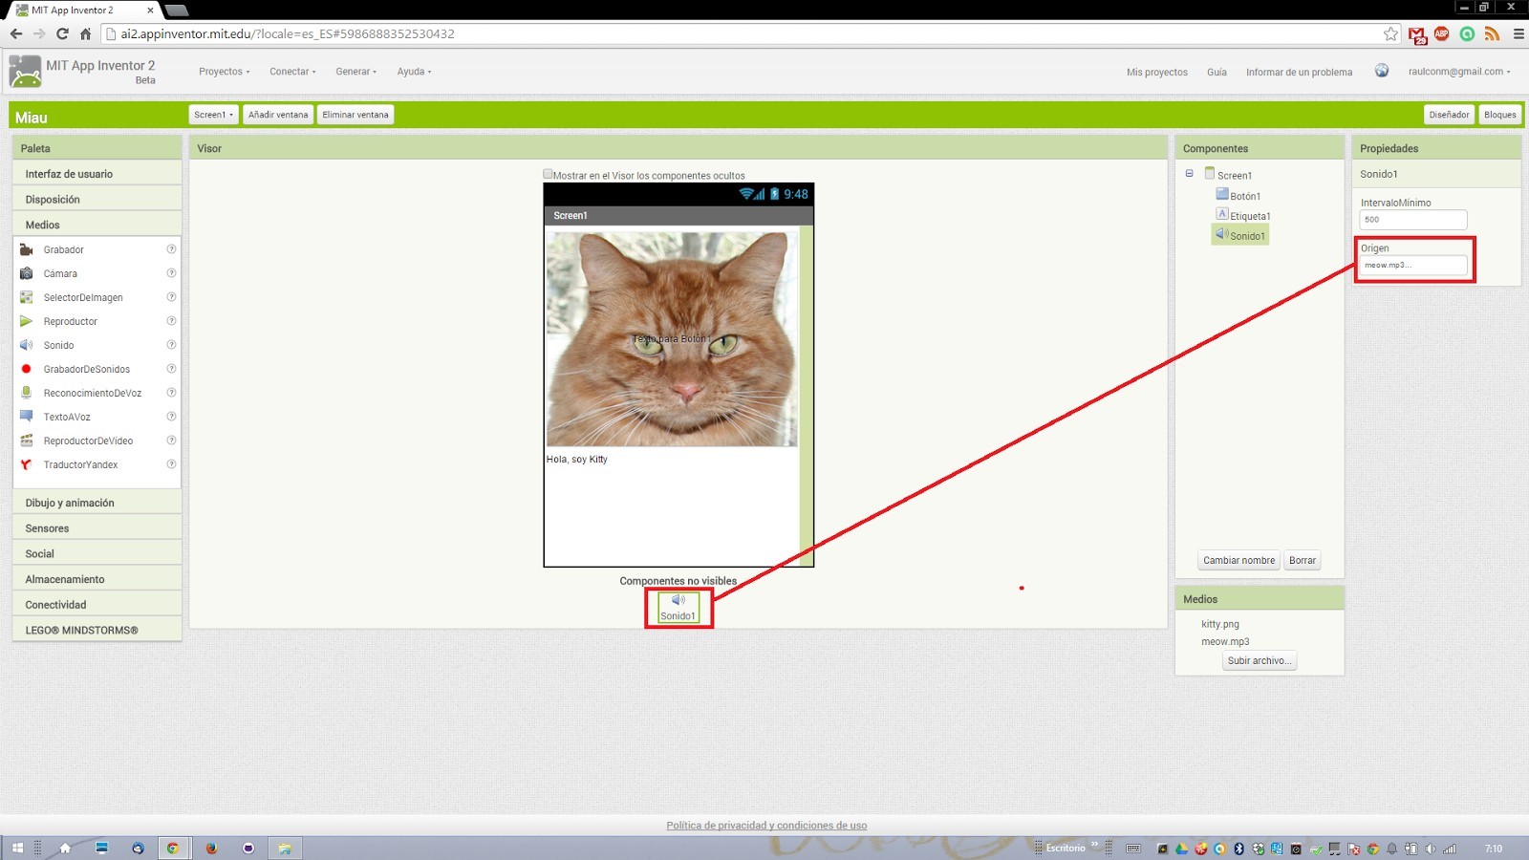The height and width of the screenshot is (860, 1529).
Task: Select the TraductorYandex icon
Action: (x=27, y=464)
